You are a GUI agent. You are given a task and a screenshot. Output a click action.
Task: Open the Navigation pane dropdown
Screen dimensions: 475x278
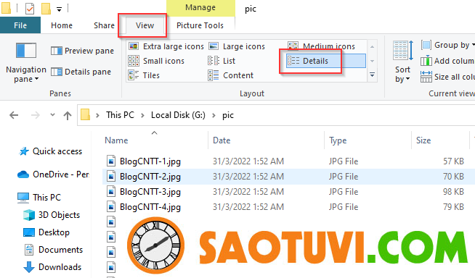26,63
